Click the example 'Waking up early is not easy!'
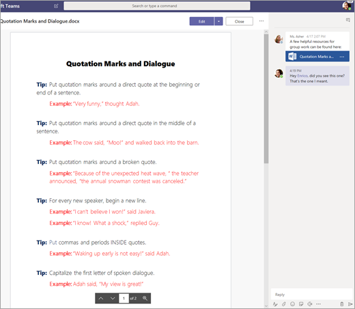The width and height of the screenshot is (355, 309). coord(110,254)
